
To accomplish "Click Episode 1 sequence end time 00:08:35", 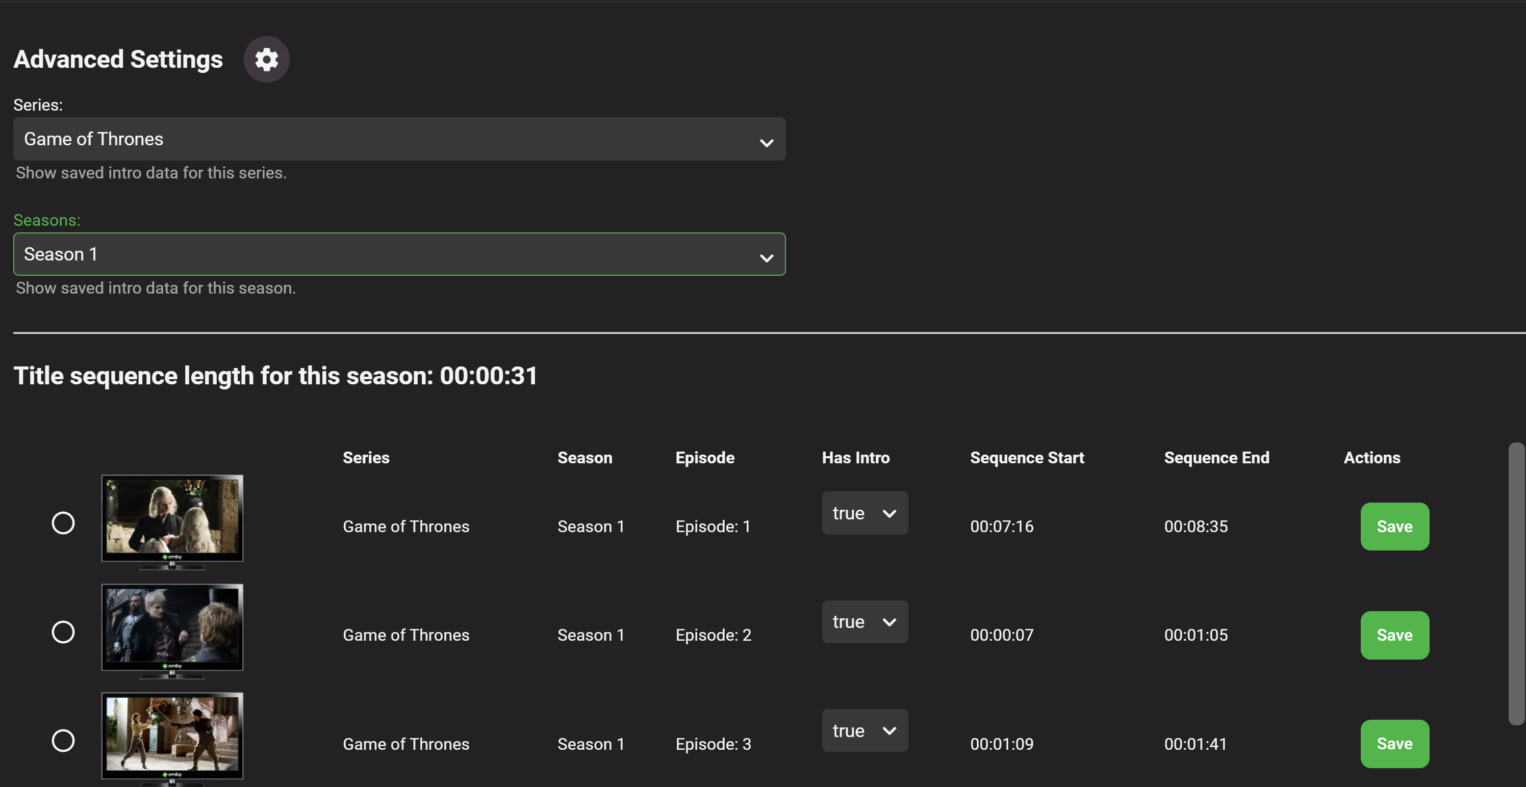I will click(x=1196, y=527).
